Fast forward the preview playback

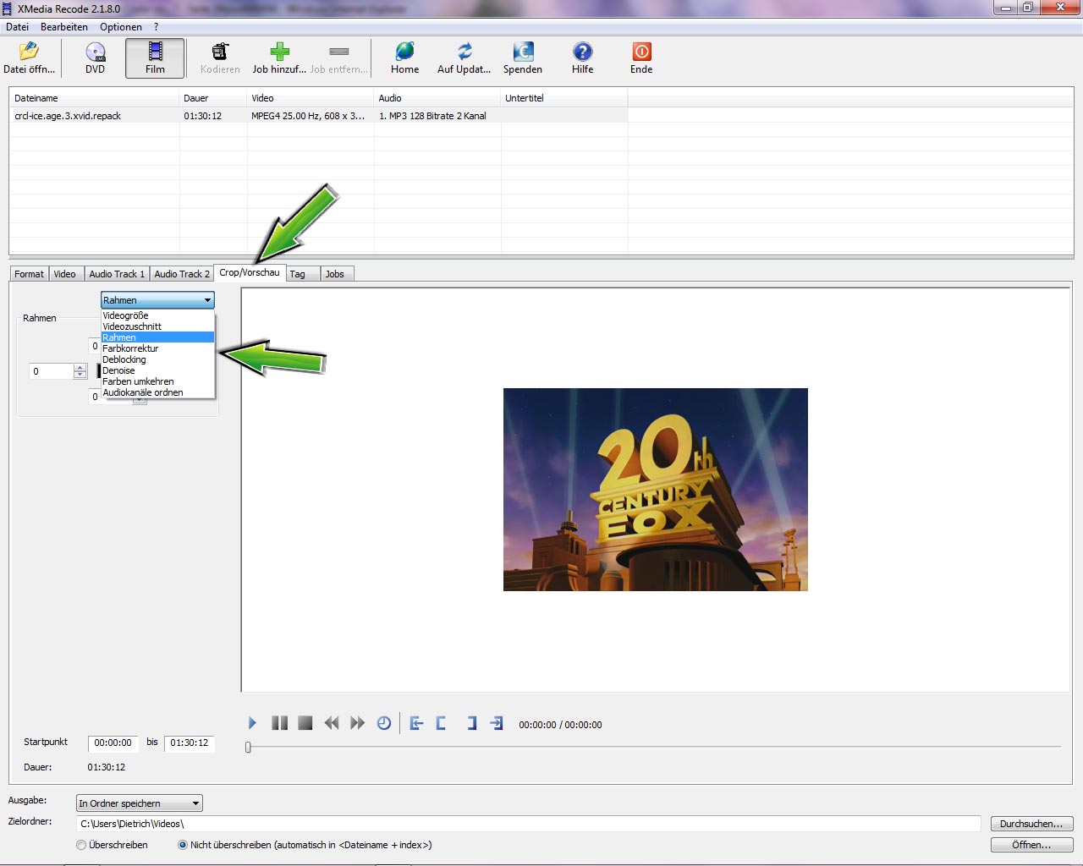pos(358,723)
